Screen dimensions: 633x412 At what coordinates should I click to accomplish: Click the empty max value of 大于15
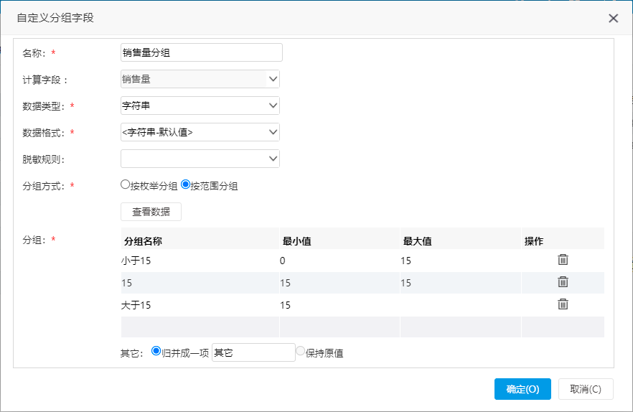pos(460,305)
